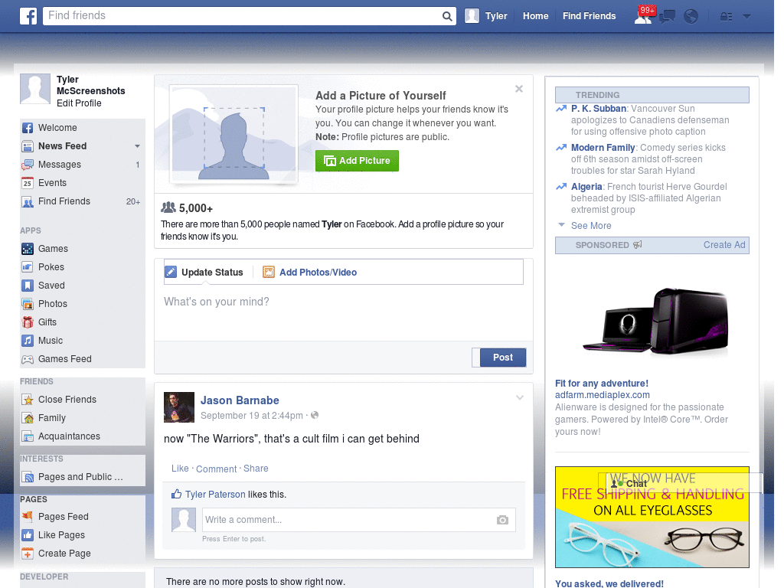Click the Like Pages thumbs-up icon
Viewport: 784px width, 588px height.
pyautogui.click(x=28, y=535)
